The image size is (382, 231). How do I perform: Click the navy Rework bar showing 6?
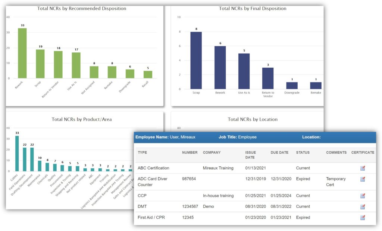[220, 67]
